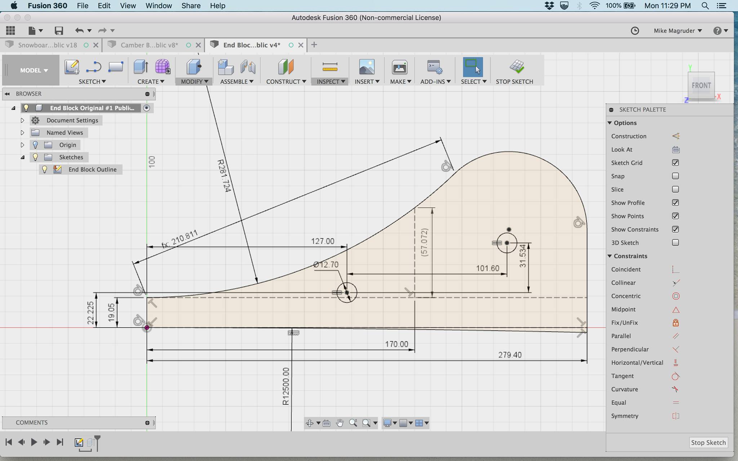
Task: Click the Stop Sketch toolbar icon
Action: coord(517,67)
